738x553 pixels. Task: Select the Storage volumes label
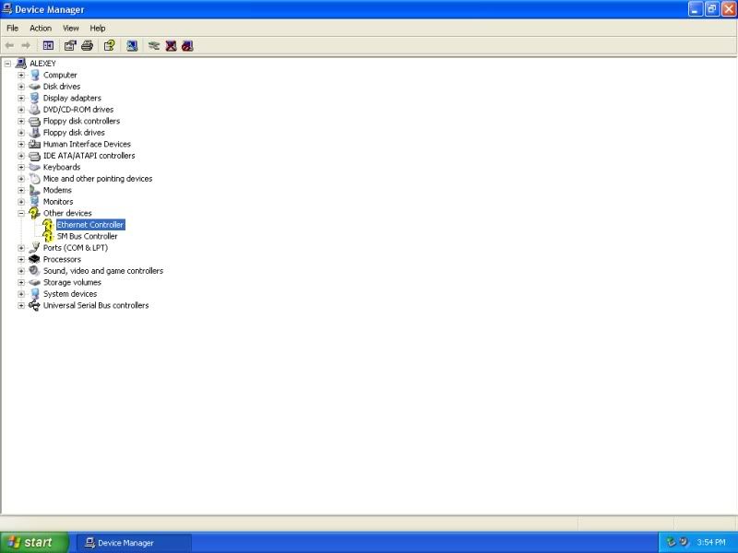tap(72, 282)
